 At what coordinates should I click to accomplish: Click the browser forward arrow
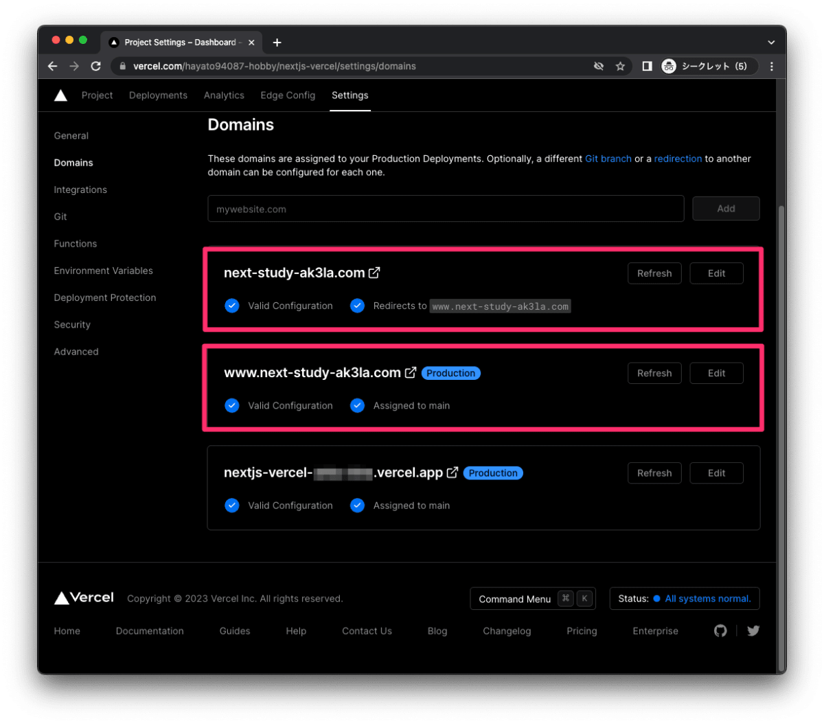(74, 66)
